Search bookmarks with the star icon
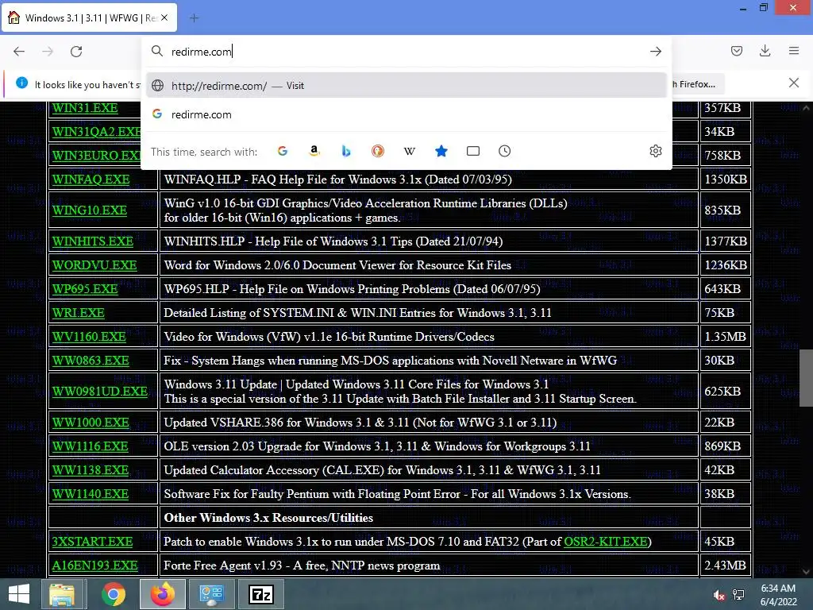 click(x=441, y=151)
